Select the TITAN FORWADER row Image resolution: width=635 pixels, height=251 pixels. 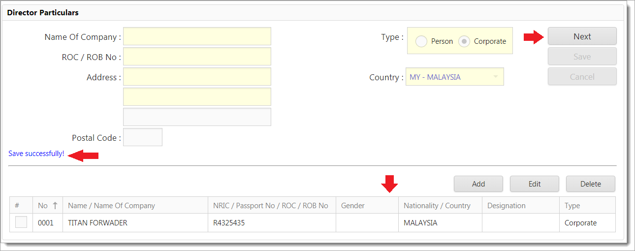click(97, 223)
